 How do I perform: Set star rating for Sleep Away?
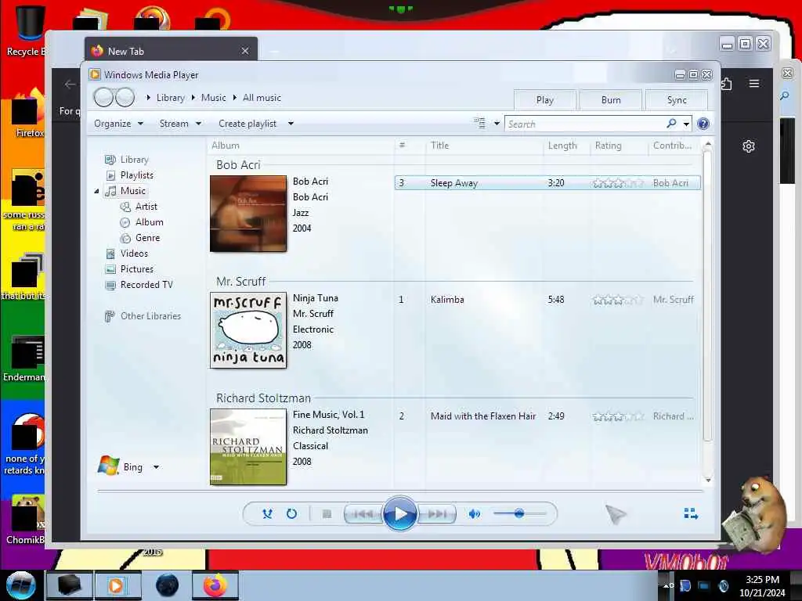pyautogui.click(x=617, y=183)
